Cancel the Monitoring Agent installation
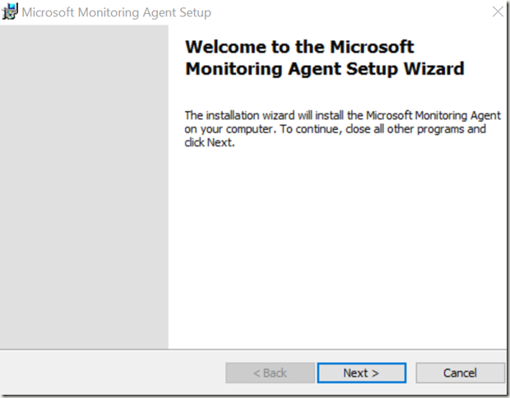This screenshot has width=510, height=398. point(460,373)
